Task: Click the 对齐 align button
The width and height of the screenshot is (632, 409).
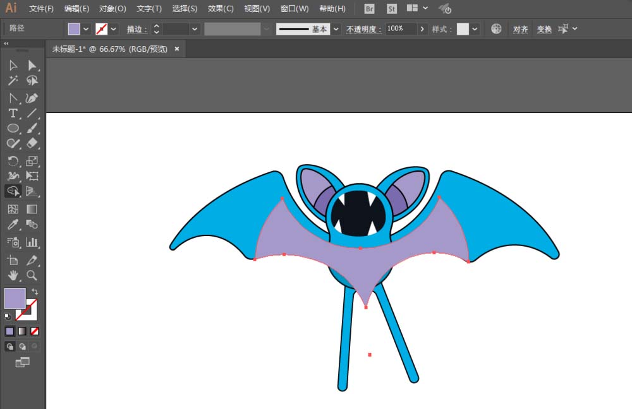Action: pyautogui.click(x=520, y=29)
